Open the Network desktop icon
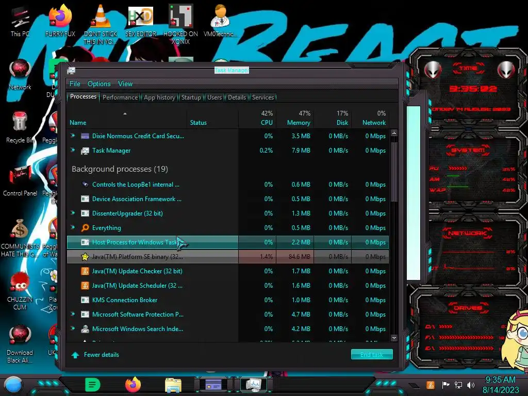The height and width of the screenshot is (396, 528). [20, 75]
